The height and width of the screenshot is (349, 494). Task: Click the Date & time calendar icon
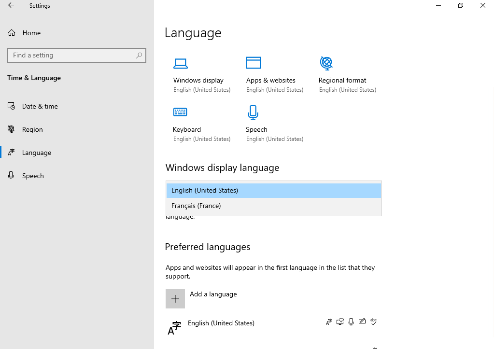(x=11, y=106)
